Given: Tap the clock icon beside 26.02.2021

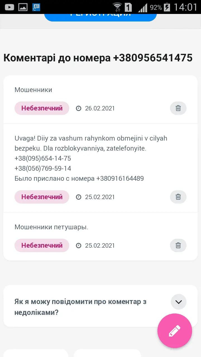Looking at the screenshot, I should tap(79, 108).
